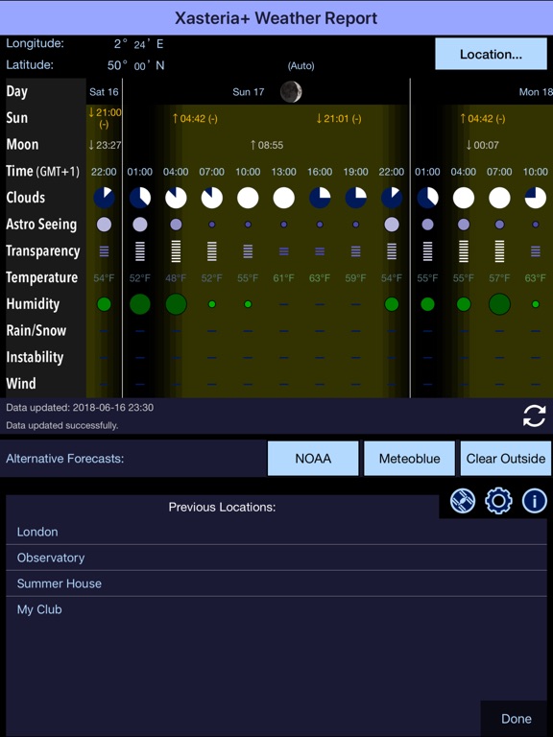Open the Meteoblue forecast
Viewport: 553px width, 737px height.
[410, 459]
